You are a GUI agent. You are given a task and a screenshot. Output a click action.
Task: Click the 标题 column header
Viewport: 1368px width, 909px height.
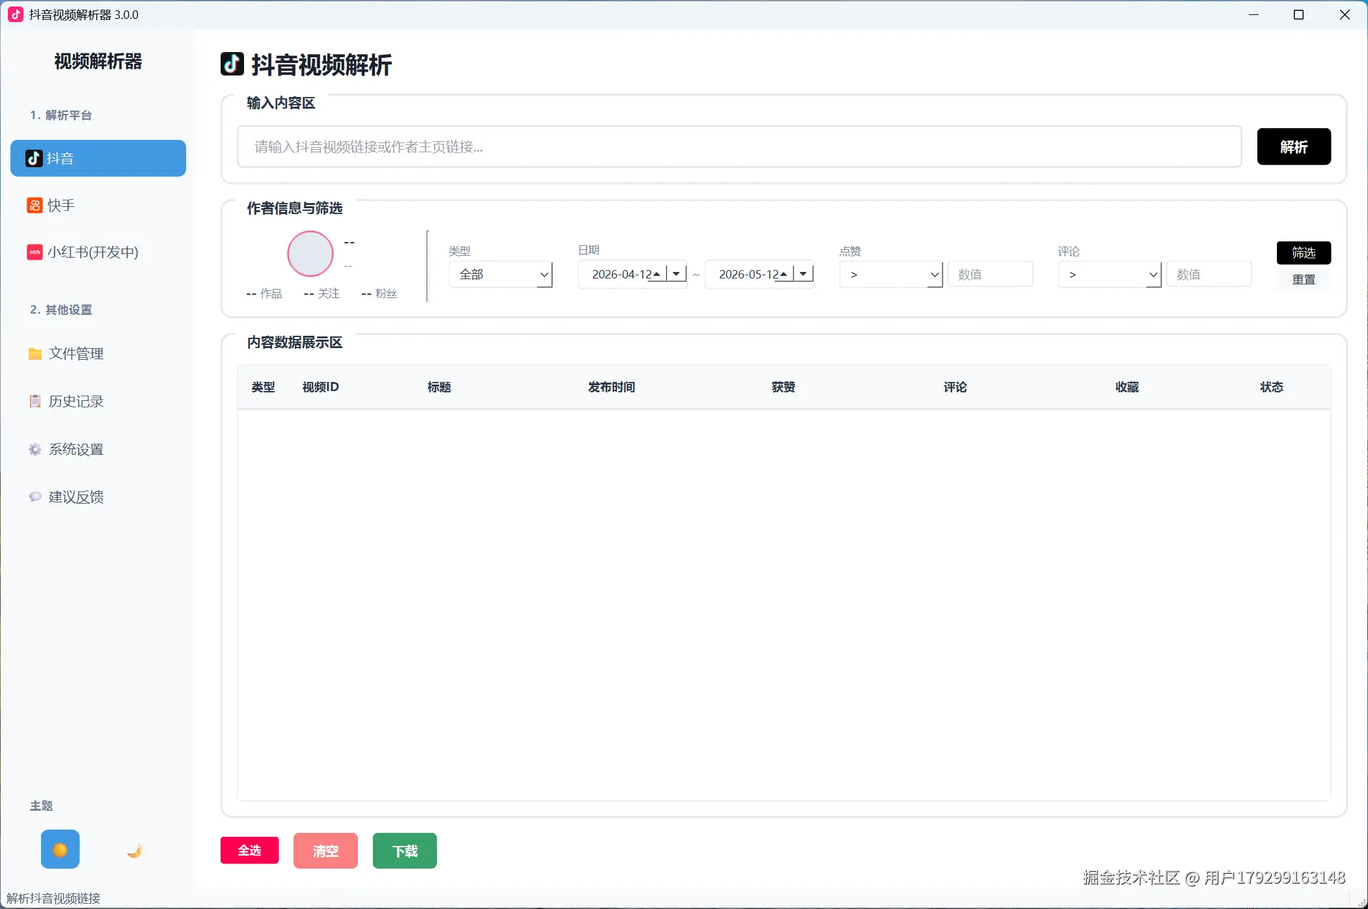click(439, 387)
